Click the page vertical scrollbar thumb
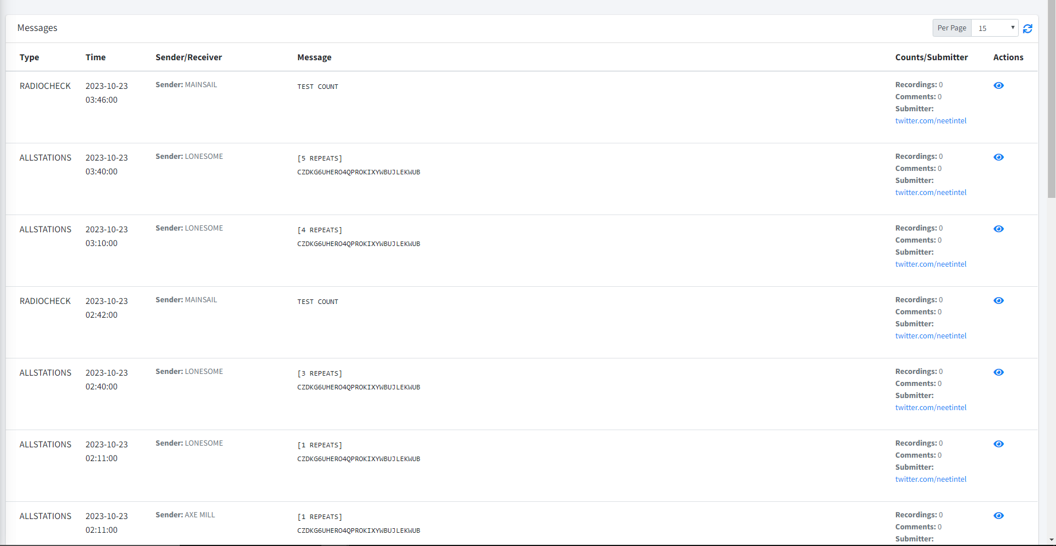Viewport: 1056px width, 546px height. pos(1051,99)
